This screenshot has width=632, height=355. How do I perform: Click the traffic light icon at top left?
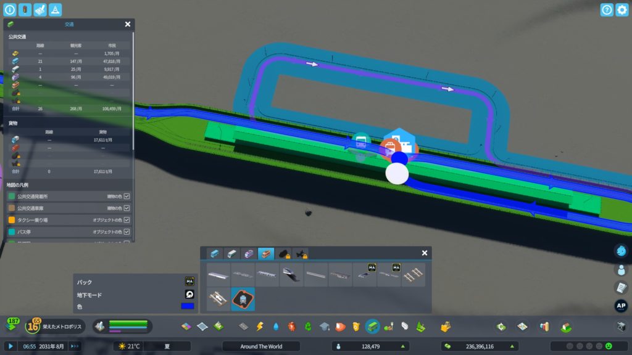[x=25, y=10]
